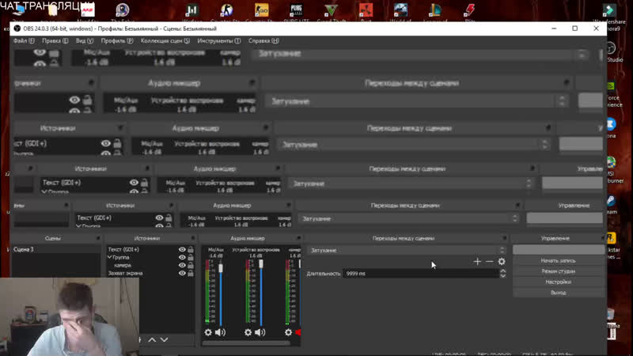Lock the Захват экрана source
633x356 pixels.
191,274
